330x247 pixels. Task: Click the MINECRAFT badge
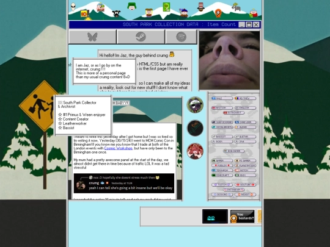click(222, 175)
